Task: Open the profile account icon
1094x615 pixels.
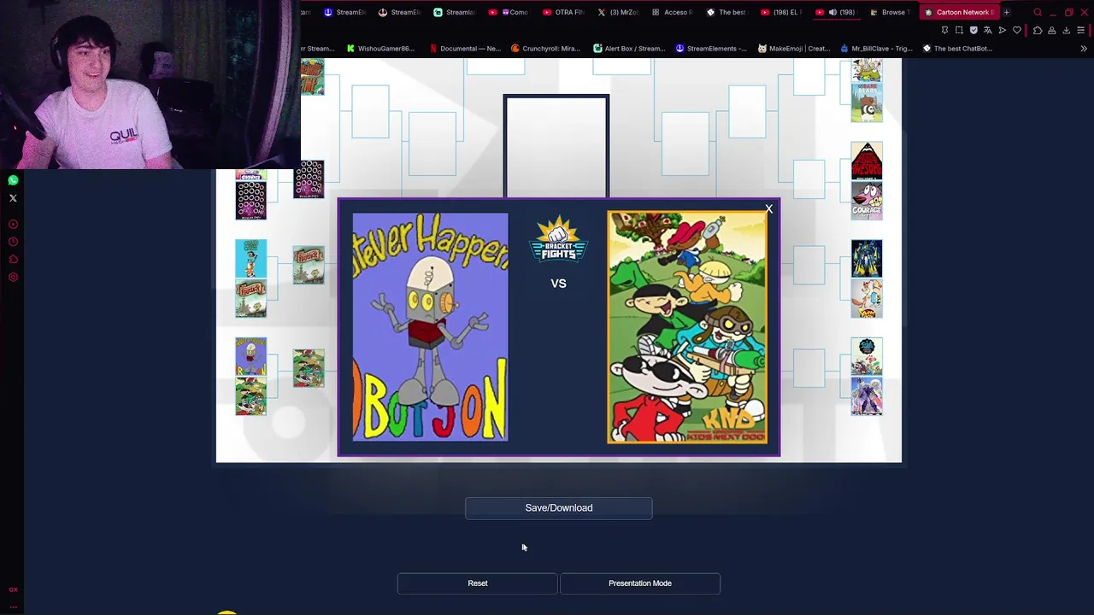Action: [x=1052, y=31]
